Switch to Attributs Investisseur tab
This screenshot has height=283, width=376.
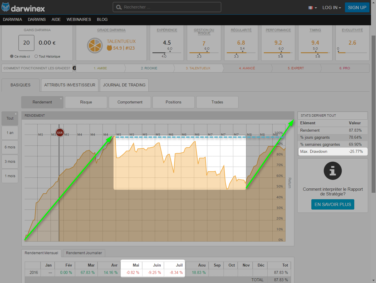click(x=70, y=85)
